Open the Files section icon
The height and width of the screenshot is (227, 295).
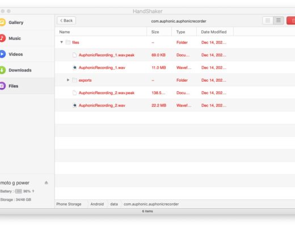click(2, 86)
